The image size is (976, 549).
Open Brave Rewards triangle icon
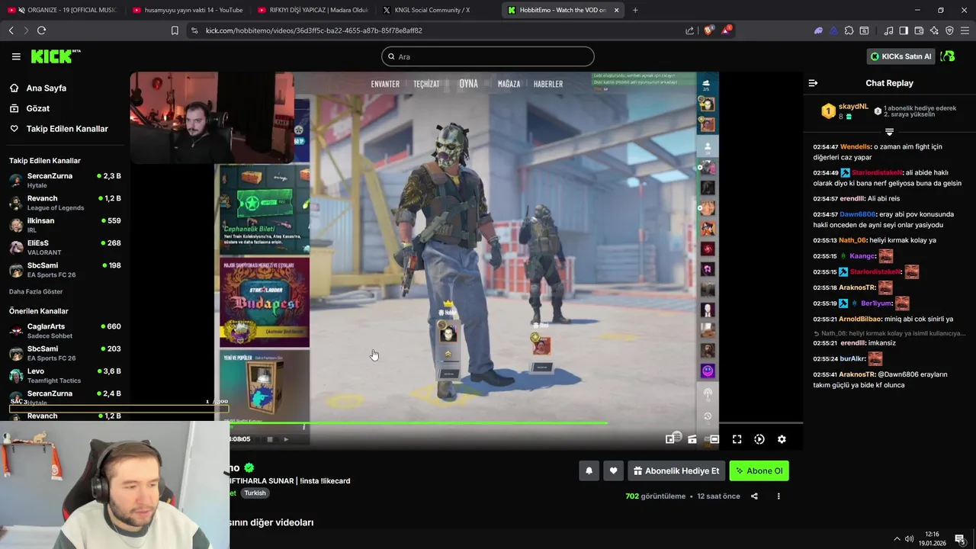pos(726,30)
